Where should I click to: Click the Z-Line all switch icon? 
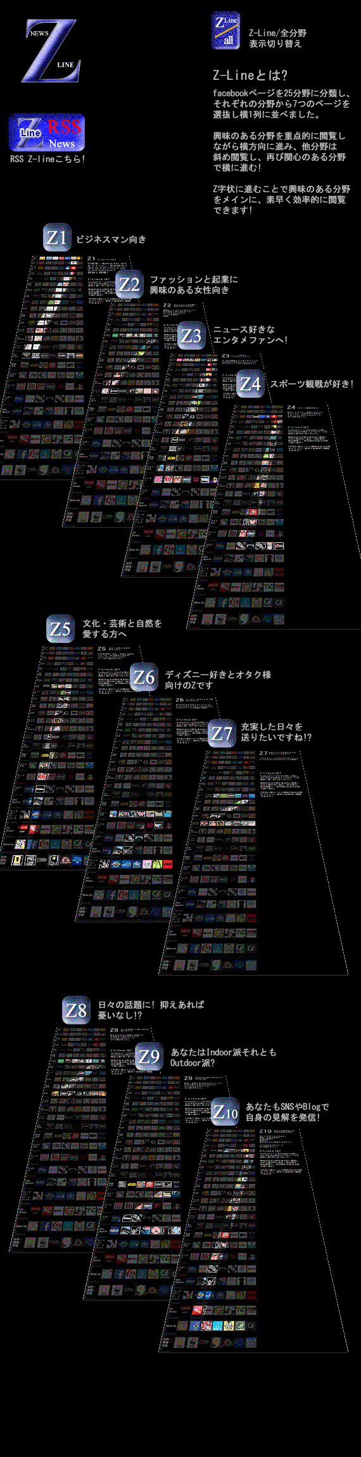226,31
